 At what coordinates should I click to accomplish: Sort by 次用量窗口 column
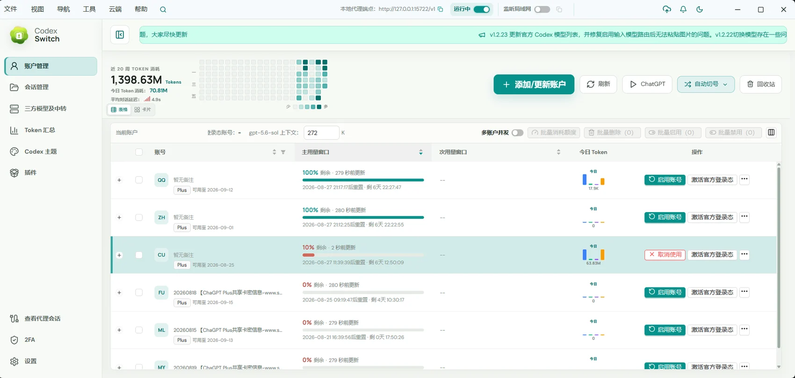click(x=558, y=152)
